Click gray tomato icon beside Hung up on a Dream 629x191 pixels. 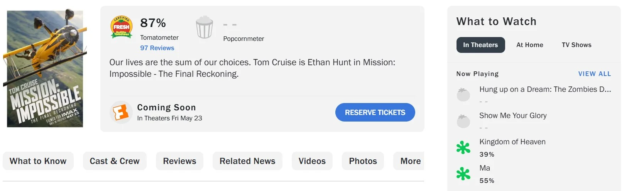tap(463, 95)
